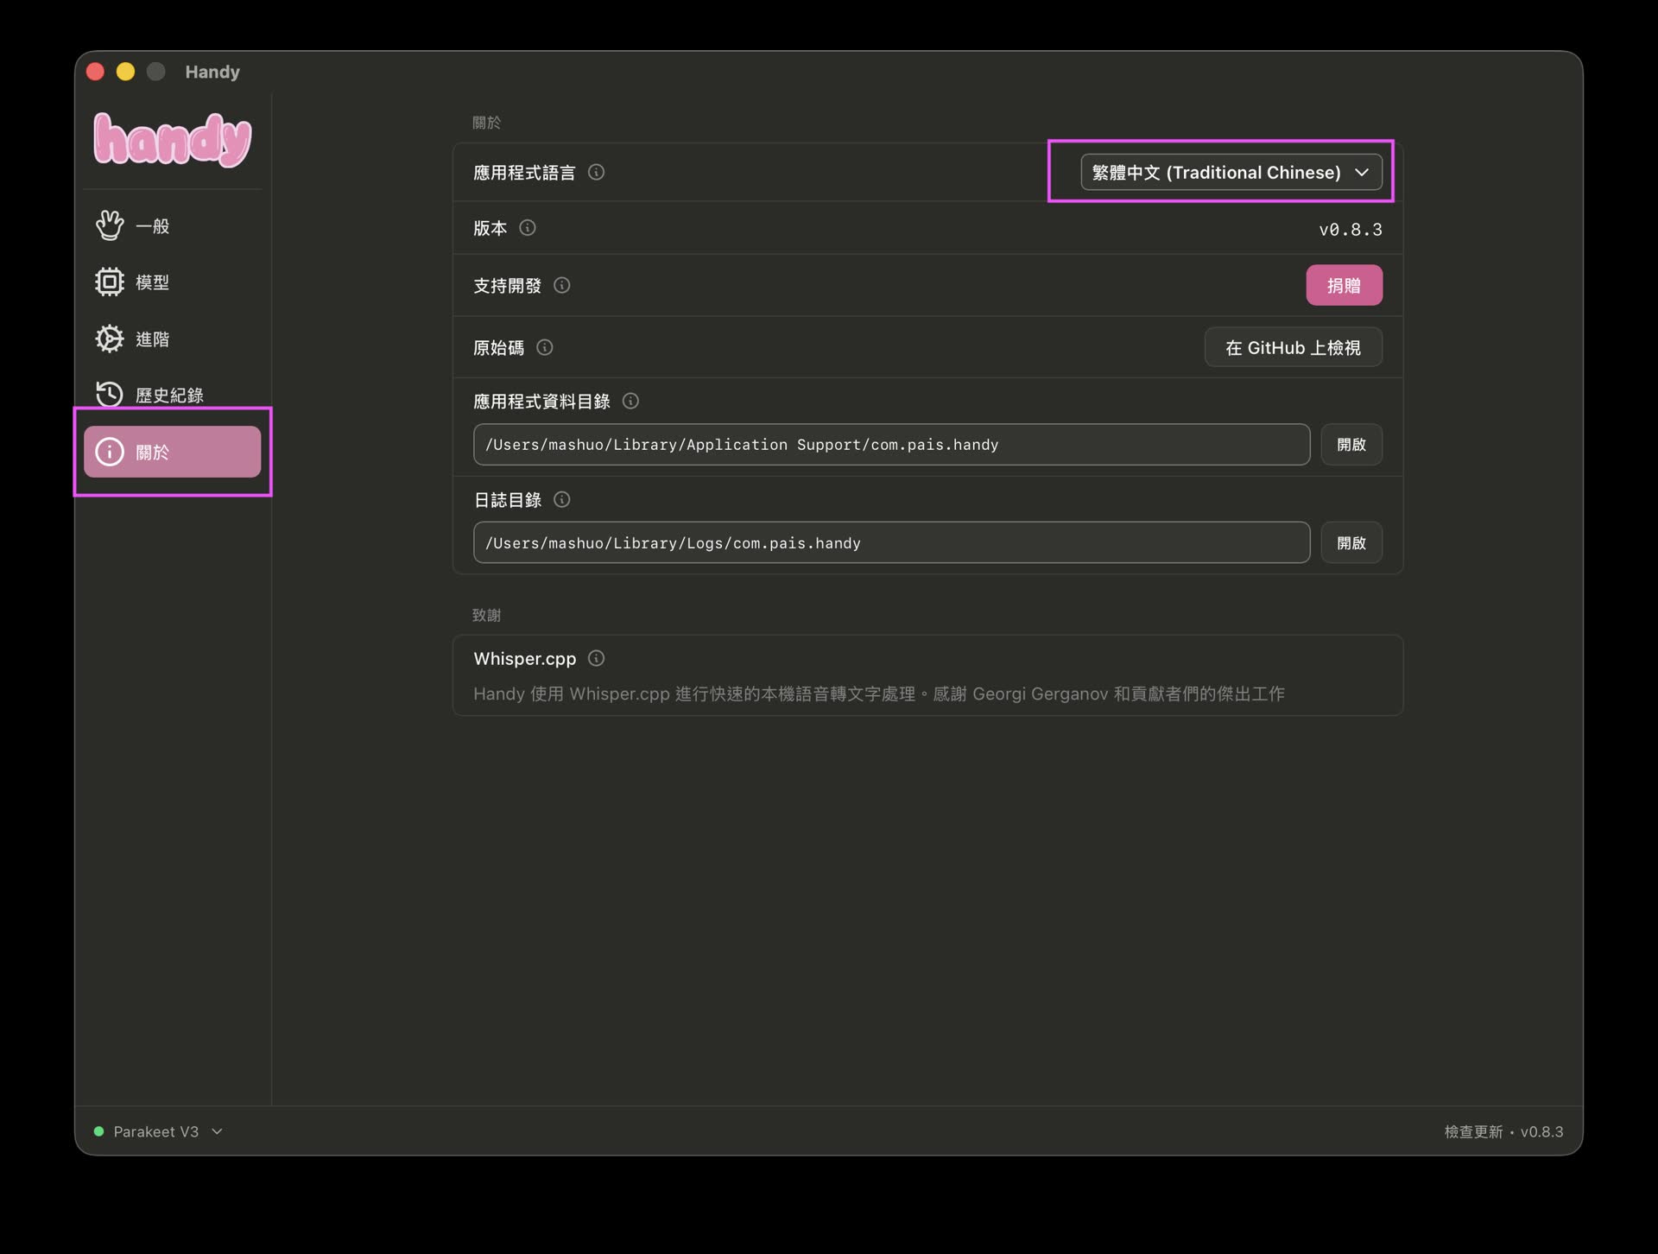Screen dimensions: 1658x1254
Task: Click the v0.8.3 version value
Action: click(x=1350, y=229)
